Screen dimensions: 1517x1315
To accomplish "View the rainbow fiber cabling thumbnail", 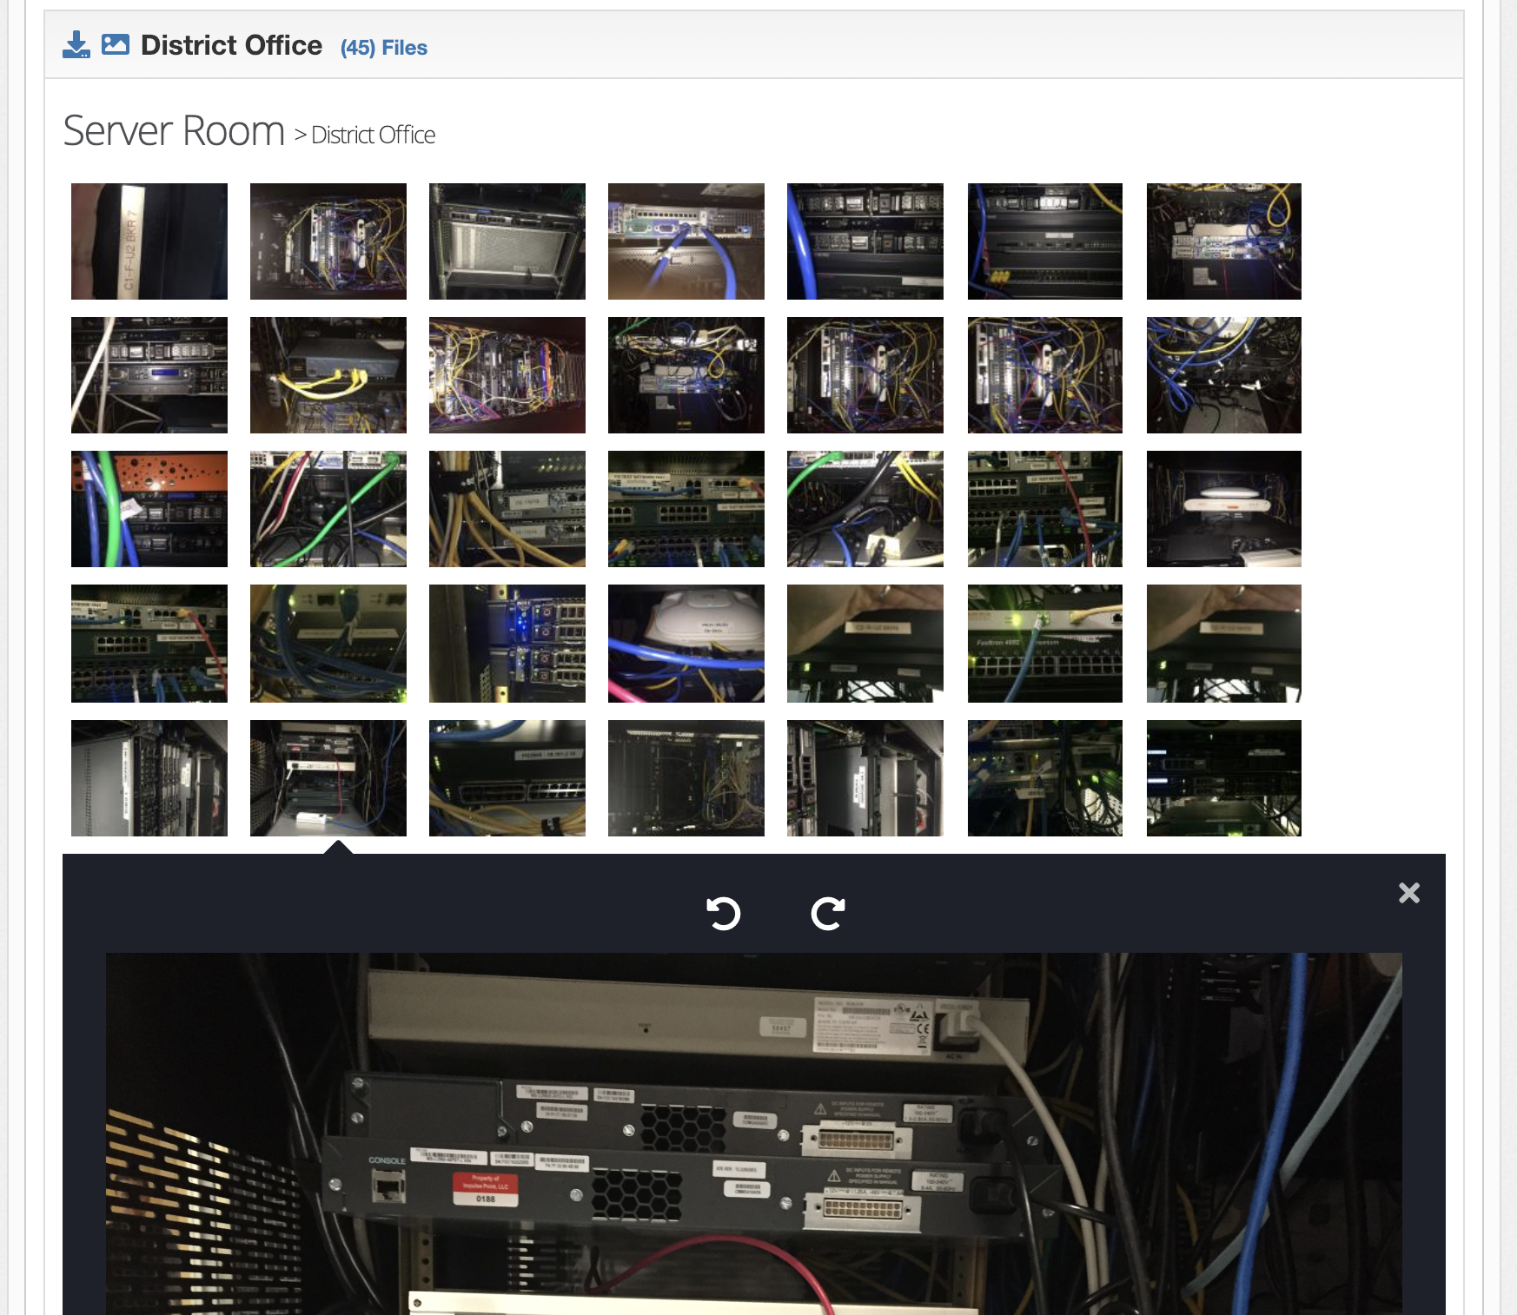I will (507, 374).
